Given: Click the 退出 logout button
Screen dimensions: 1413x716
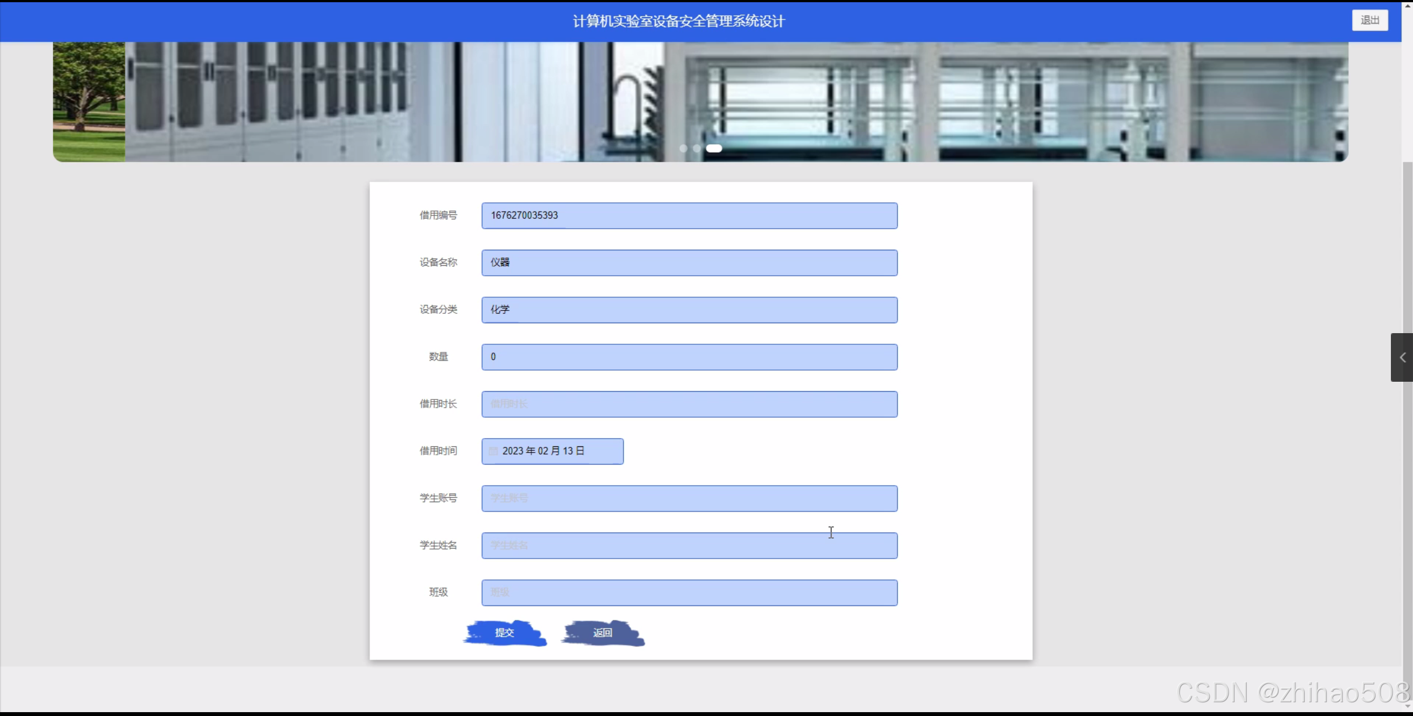Looking at the screenshot, I should pyautogui.click(x=1369, y=20).
